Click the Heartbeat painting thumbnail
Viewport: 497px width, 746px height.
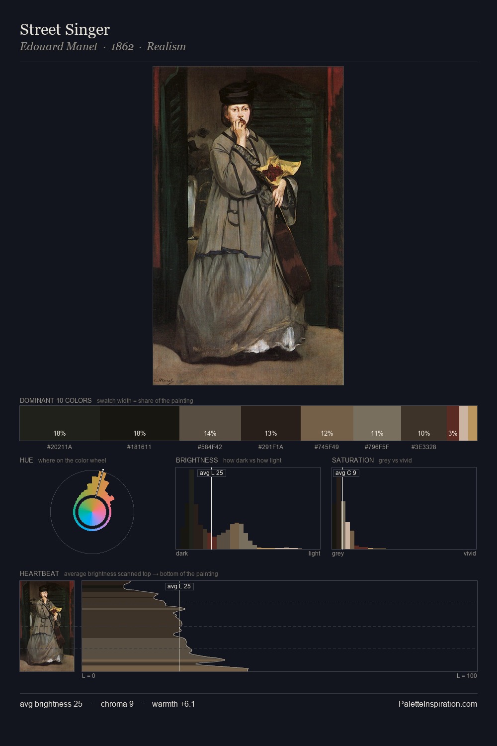click(47, 626)
